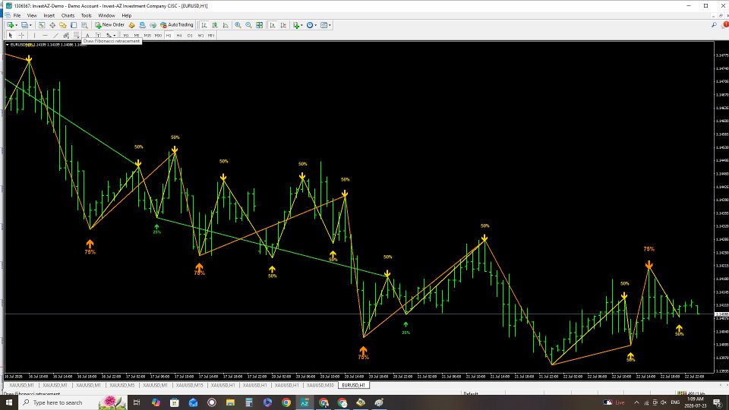Select the Trendline drawing tool
The height and width of the screenshot is (410, 729).
click(x=55, y=36)
